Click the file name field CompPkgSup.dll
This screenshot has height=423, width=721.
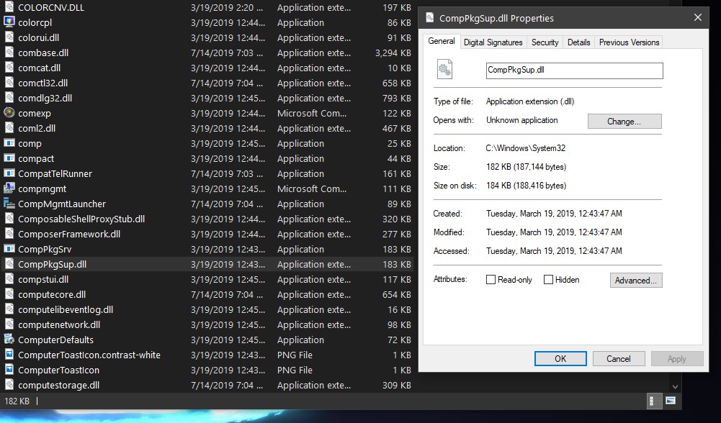[574, 70]
